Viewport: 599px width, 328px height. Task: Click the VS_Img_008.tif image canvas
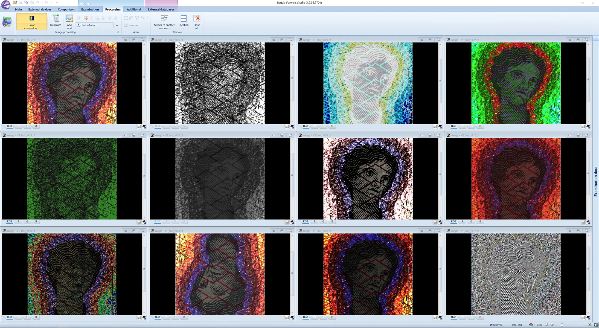click(x=368, y=274)
